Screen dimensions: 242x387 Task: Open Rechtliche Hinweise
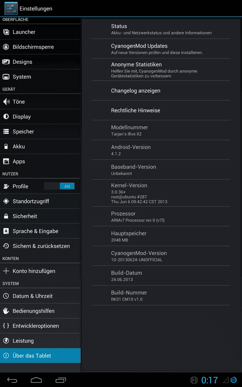[x=161, y=110]
